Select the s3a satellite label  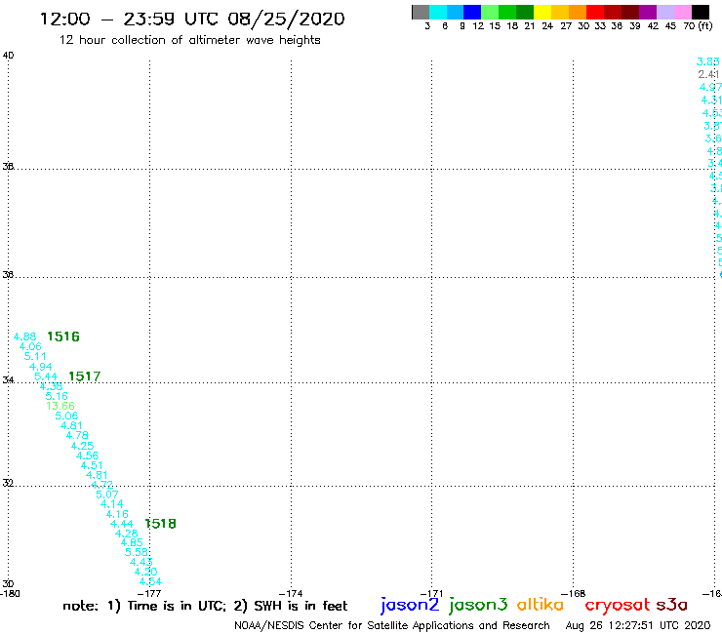click(672, 605)
